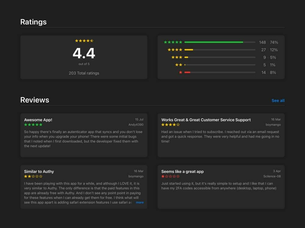Click the 15 Jul review date
Screen dimensions: 305x228
(x=139, y=119)
